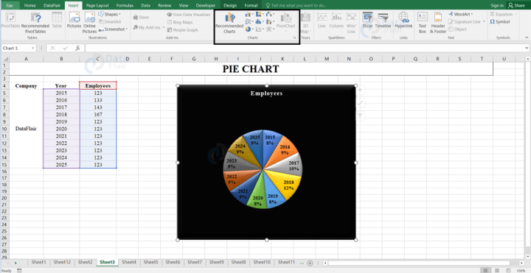Insert a Text Box
The image size is (531, 273).
pos(423,23)
